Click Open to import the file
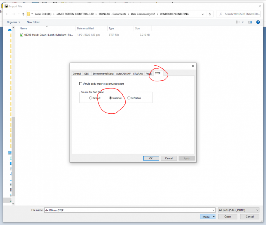This screenshot has height=225, width=266. [x=228, y=217]
